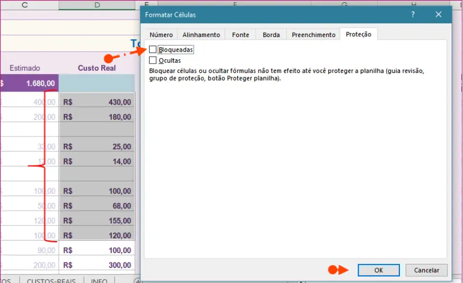This screenshot has height=283, width=463.
Task: Select the cell showing R$ 300,00
Action: click(x=97, y=265)
